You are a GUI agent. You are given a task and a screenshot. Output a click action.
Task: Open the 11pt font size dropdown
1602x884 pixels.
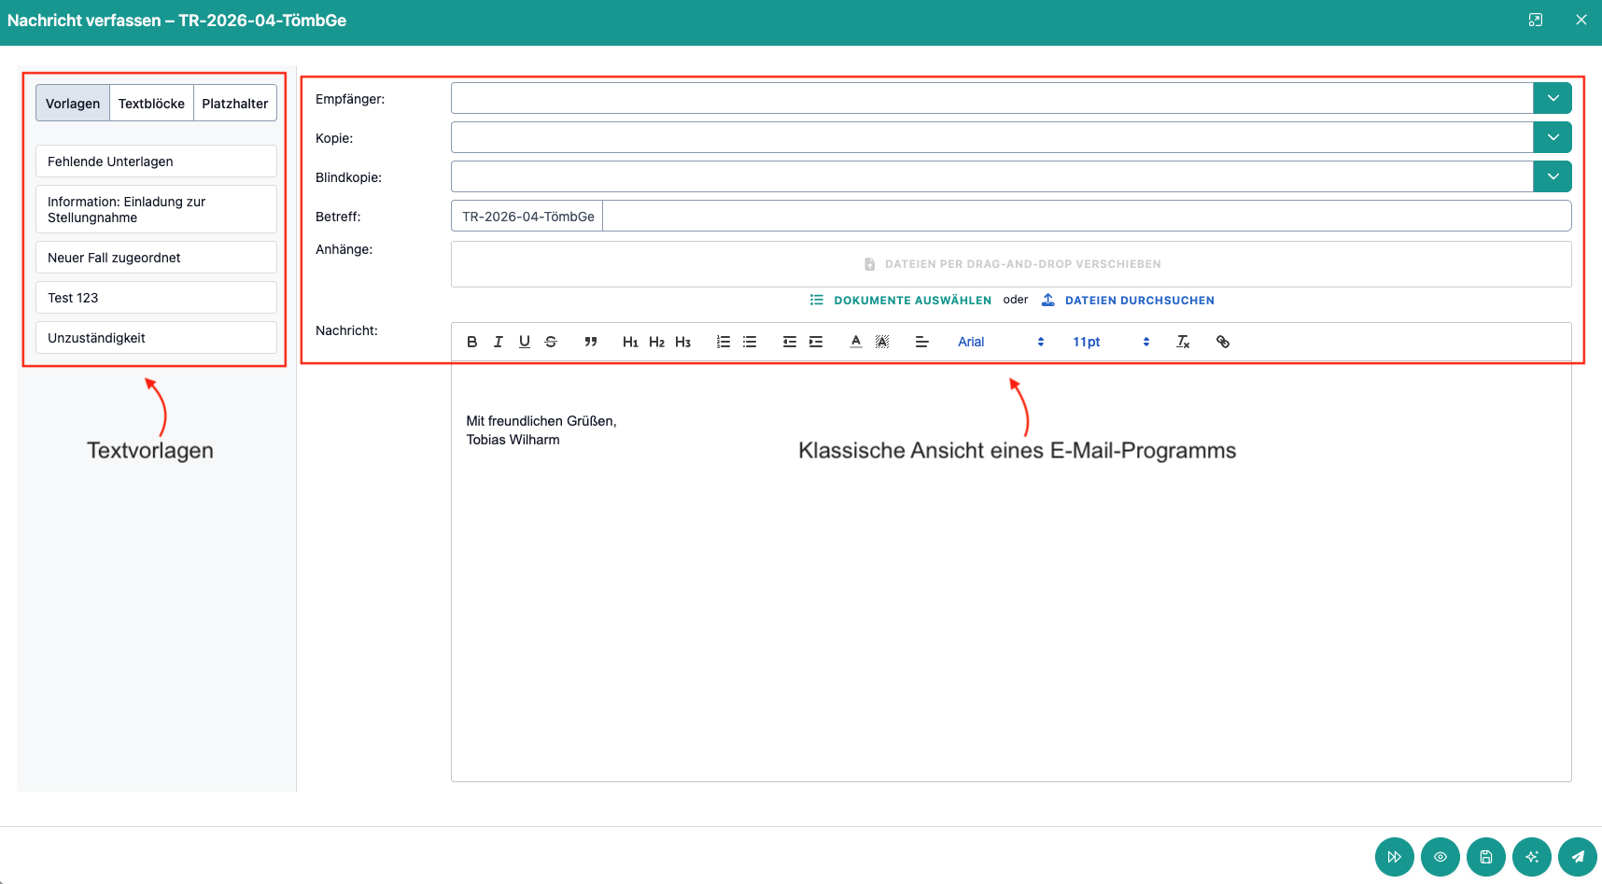pyautogui.click(x=1111, y=342)
